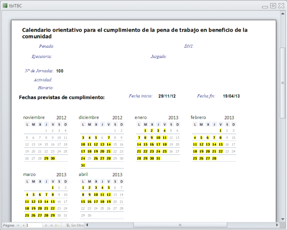Screen dimensions: 287x230
Task: Click the horizontal scrollbar right arrow
Action: (277, 225)
